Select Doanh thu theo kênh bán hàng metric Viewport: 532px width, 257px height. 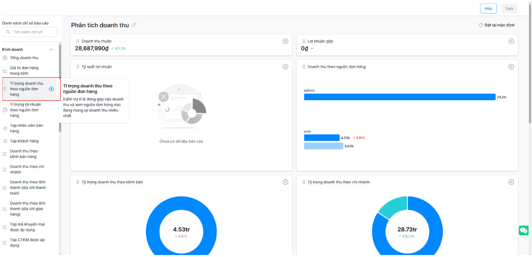click(24, 154)
